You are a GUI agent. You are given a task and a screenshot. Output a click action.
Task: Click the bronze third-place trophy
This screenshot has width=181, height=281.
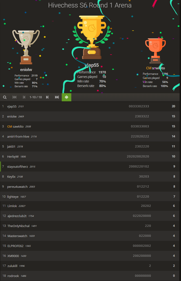[155, 51]
